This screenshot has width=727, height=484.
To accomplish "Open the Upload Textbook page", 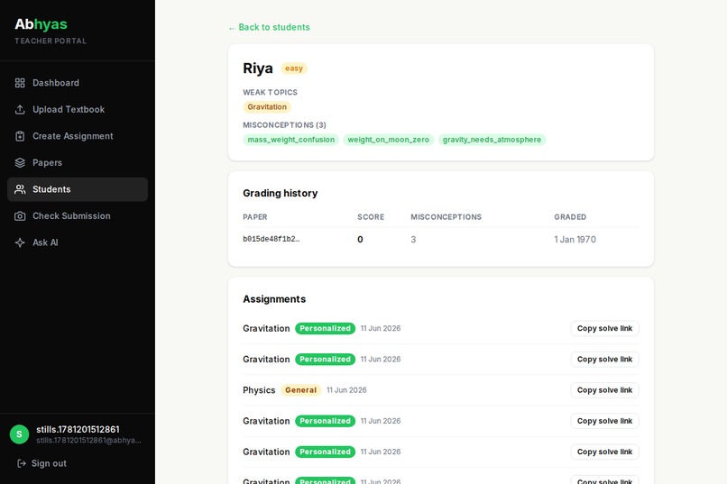I will pyautogui.click(x=78, y=109).
